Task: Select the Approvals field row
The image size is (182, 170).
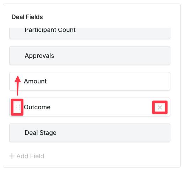Action: pyautogui.click(x=90, y=55)
